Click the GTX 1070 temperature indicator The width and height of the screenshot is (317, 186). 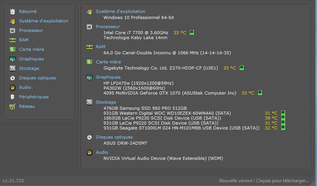click(x=260, y=93)
